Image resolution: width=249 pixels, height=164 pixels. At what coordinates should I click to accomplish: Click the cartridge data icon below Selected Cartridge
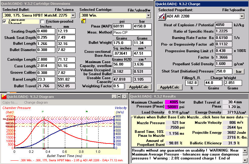coord(83,21)
